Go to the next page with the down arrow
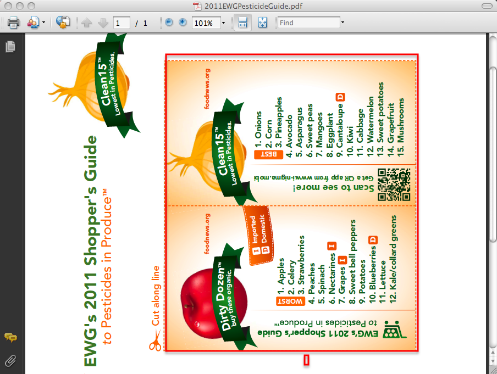This screenshot has width=497, height=374. tap(103, 23)
